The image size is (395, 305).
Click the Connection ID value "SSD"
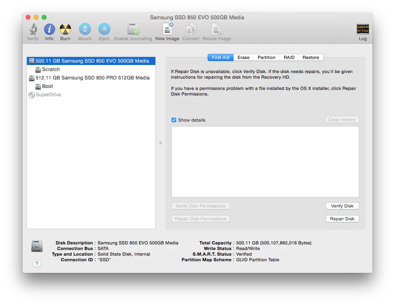[x=104, y=260]
